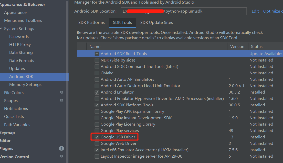
Task: Open the SDK Update Sites tab
Action: pyautogui.click(x=156, y=23)
